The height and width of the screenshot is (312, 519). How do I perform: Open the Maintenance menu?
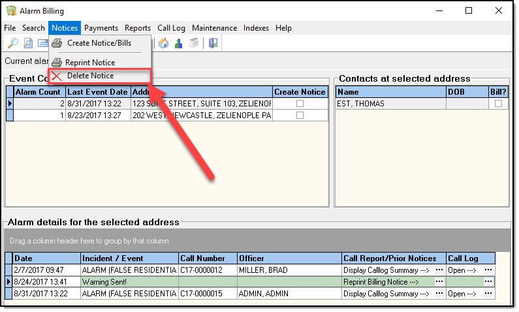click(214, 28)
